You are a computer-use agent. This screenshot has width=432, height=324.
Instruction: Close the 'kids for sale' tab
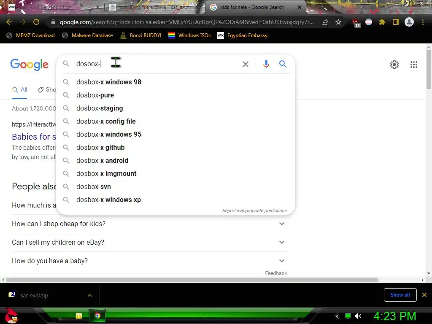point(300,7)
